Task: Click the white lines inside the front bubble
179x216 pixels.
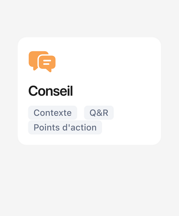Action: pos(47,62)
